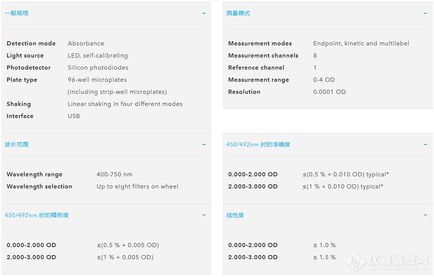Collapse the 一般规格 section minus icon
The width and height of the screenshot is (434, 277).
[204, 13]
